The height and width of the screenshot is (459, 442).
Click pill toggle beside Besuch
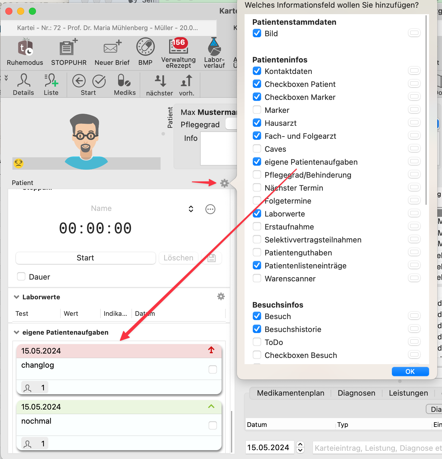[414, 316]
